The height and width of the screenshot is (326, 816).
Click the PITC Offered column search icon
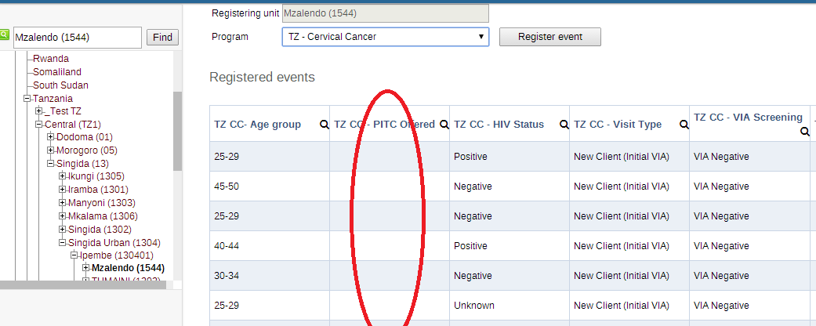(444, 125)
